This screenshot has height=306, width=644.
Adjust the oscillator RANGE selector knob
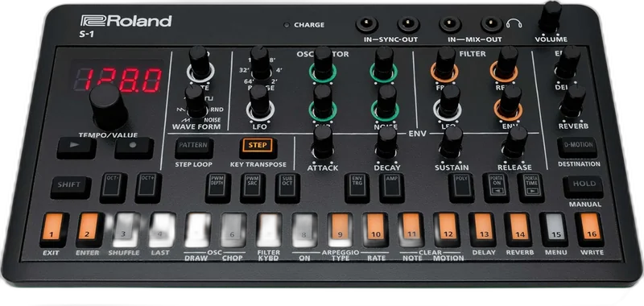(260, 64)
